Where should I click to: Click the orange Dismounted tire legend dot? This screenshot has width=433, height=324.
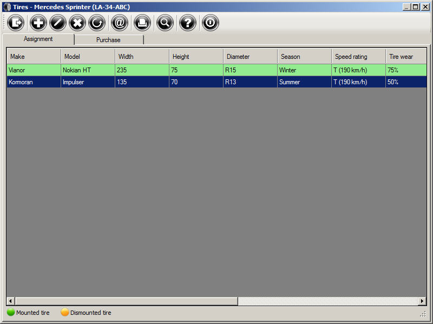[65, 313]
